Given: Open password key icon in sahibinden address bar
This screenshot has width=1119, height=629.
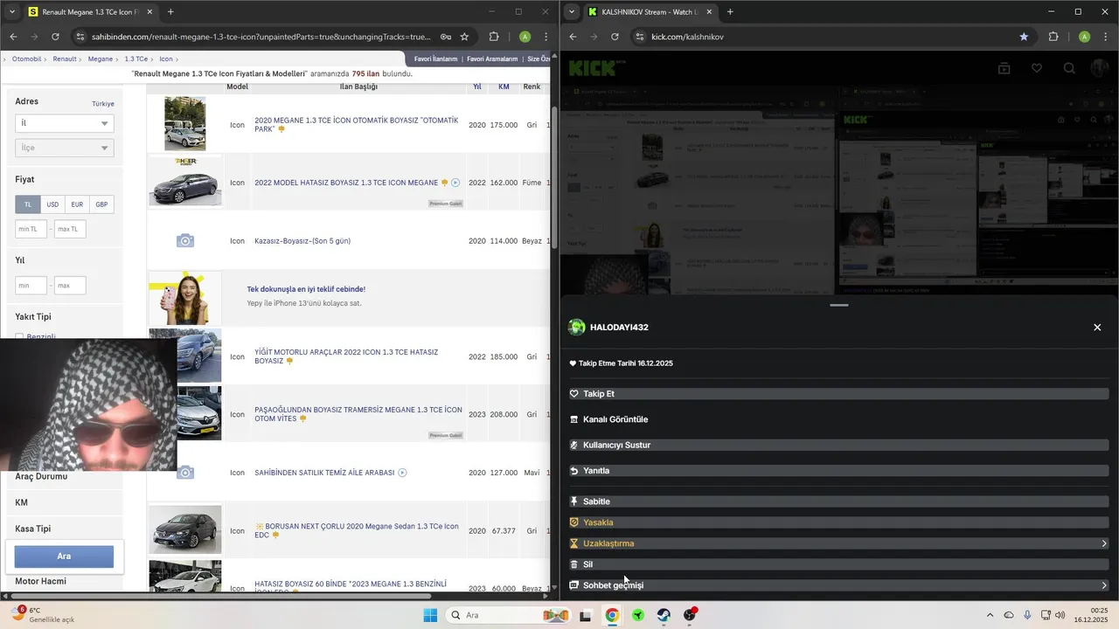Looking at the screenshot, I should 446,37.
